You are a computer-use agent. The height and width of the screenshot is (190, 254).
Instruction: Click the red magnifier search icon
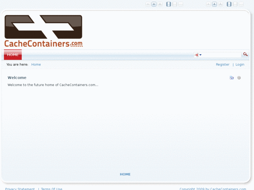(245, 54)
